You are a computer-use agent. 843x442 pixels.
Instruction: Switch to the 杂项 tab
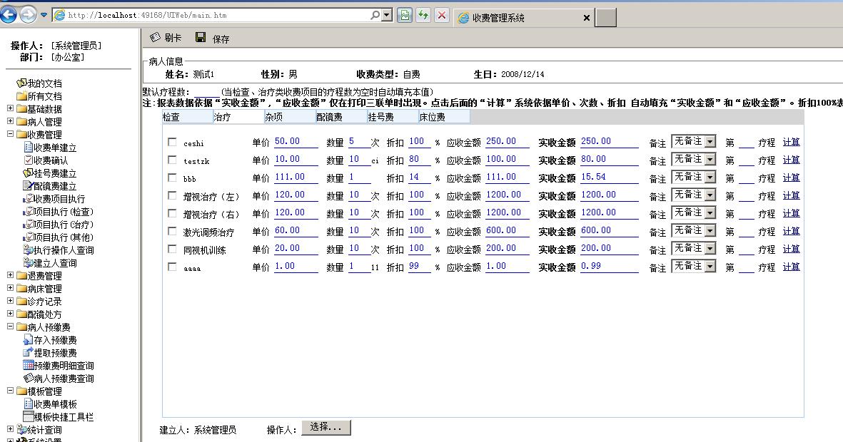(x=290, y=116)
